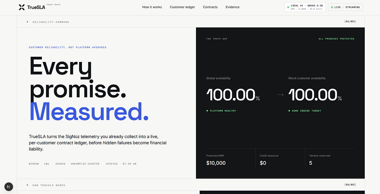Click the Reliability Command section label

click(51, 22)
